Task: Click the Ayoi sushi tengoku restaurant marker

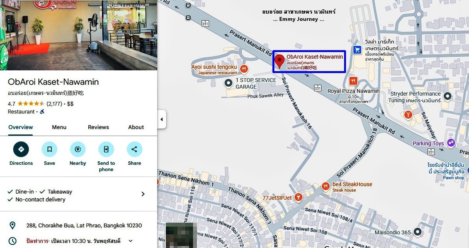Action: [x=244, y=69]
